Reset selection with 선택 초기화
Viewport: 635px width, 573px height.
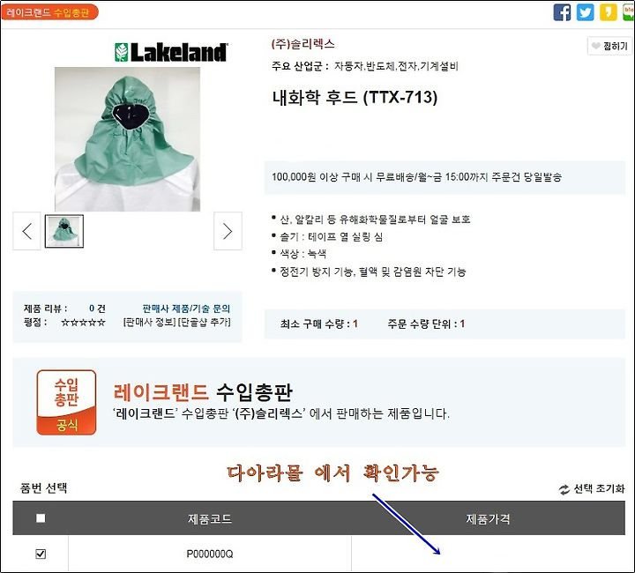coord(592,489)
